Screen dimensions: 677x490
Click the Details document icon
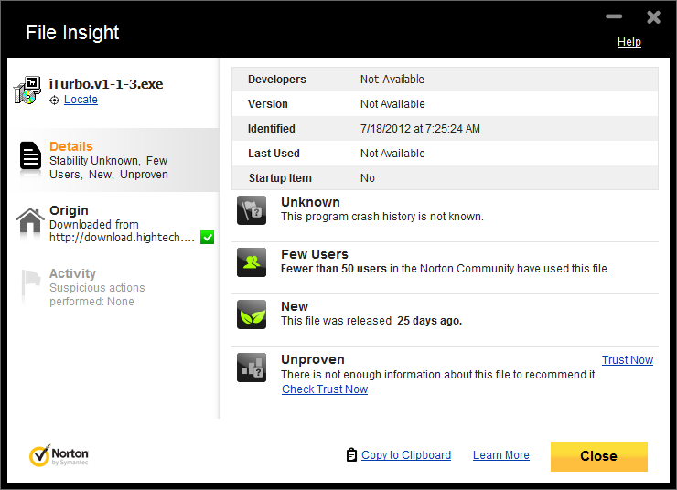30,157
